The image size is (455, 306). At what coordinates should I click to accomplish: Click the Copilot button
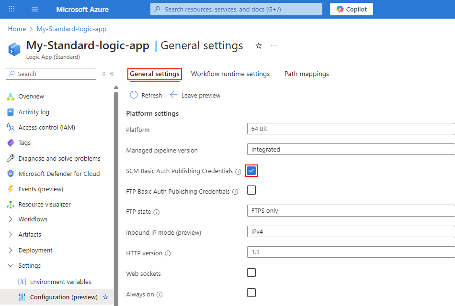point(351,9)
